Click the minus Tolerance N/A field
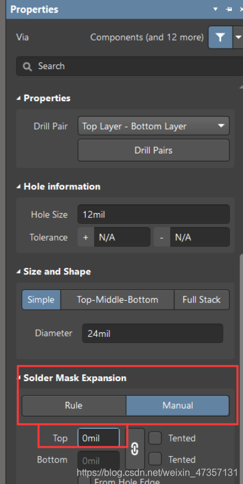The image size is (243, 484). [200, 237]
